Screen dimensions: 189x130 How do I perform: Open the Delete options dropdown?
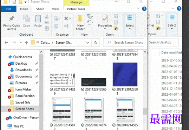pos(70,19)
